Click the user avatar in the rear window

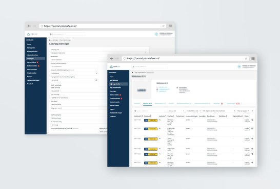coord(156,34)
